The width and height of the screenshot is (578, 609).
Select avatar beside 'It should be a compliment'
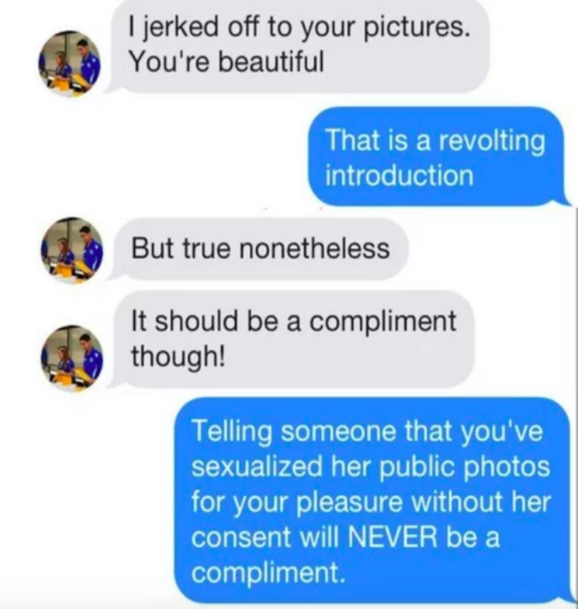pyautogui.click(x=72, y=358)
